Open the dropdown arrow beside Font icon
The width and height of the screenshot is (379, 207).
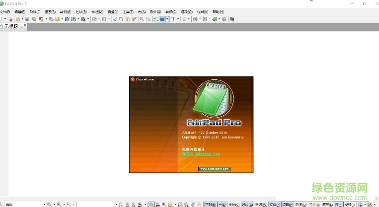coord(178,19)
